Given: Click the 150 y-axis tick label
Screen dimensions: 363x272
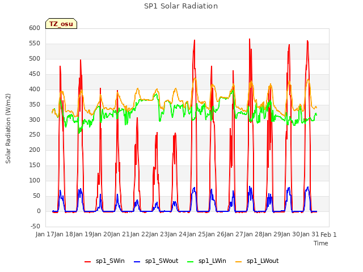Looking at the screenshot, I should pyautogui.click(x=35, y=165).
